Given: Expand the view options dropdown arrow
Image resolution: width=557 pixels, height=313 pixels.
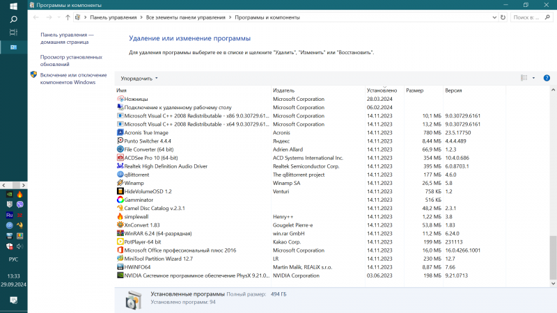Looking at the screenshot, I should (533, 78).
